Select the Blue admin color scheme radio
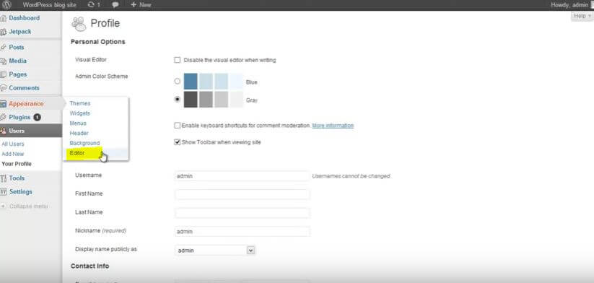 (178, 82)
